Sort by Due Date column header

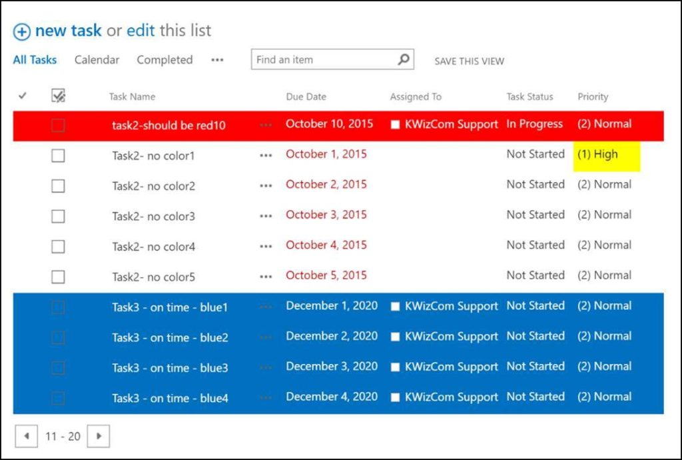(306, 97)
